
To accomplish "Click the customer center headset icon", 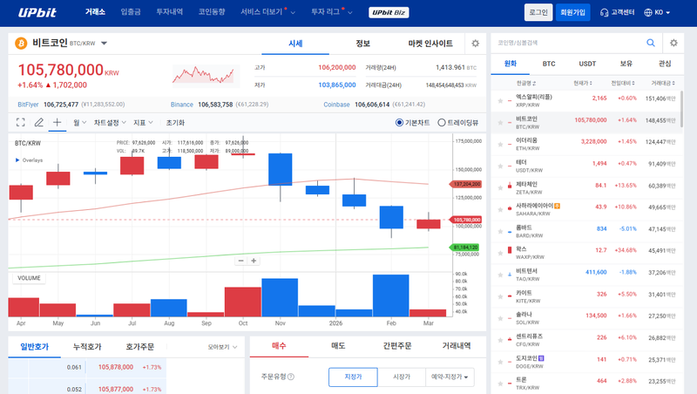I will [x=605, y=12].
